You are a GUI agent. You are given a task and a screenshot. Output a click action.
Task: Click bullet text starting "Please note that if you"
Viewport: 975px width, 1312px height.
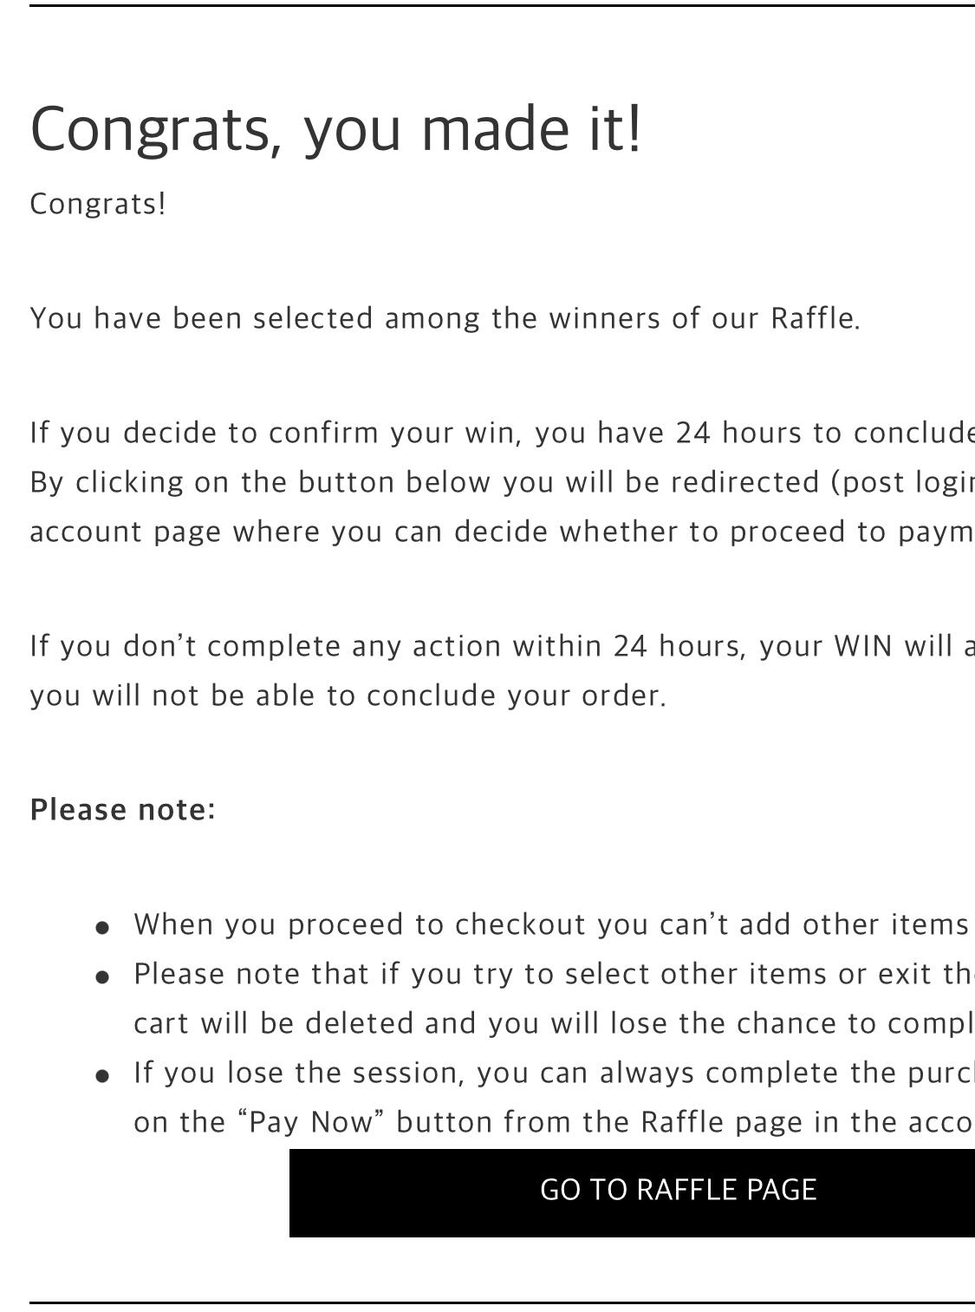coord(550,974)
